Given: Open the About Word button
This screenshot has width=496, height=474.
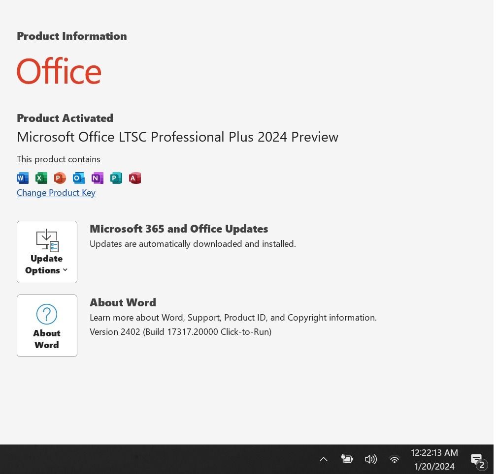Looking at the screenshot, I should 47,326.
